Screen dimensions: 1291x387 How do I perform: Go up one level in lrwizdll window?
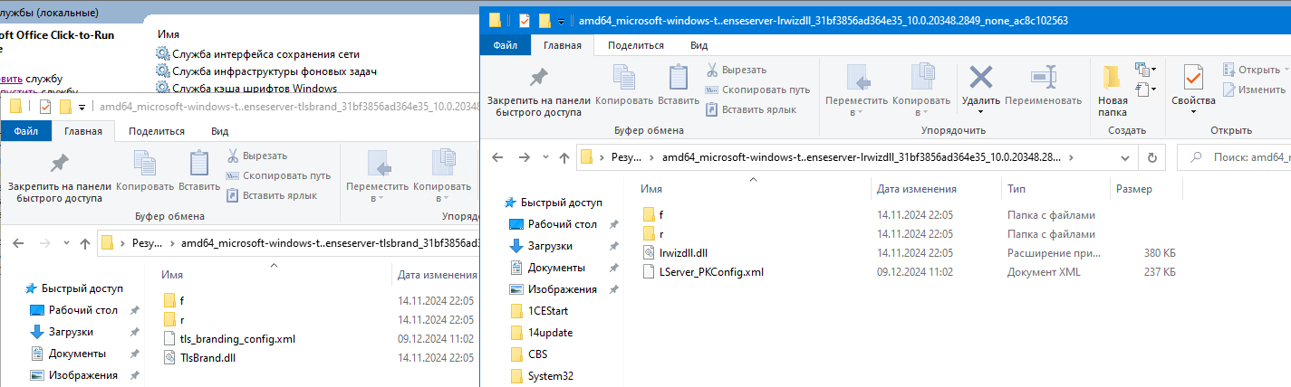tap(564, 157)
